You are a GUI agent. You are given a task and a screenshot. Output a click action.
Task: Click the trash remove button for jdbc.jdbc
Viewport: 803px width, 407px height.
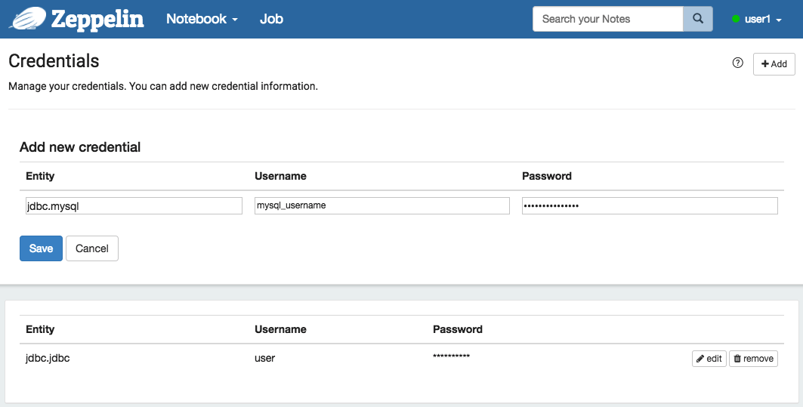tap(753, 359)
